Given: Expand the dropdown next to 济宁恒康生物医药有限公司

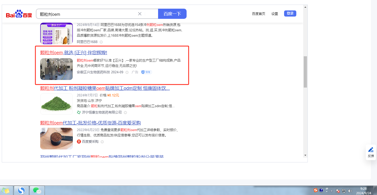Looking at the screenshot, I should 125,113.
